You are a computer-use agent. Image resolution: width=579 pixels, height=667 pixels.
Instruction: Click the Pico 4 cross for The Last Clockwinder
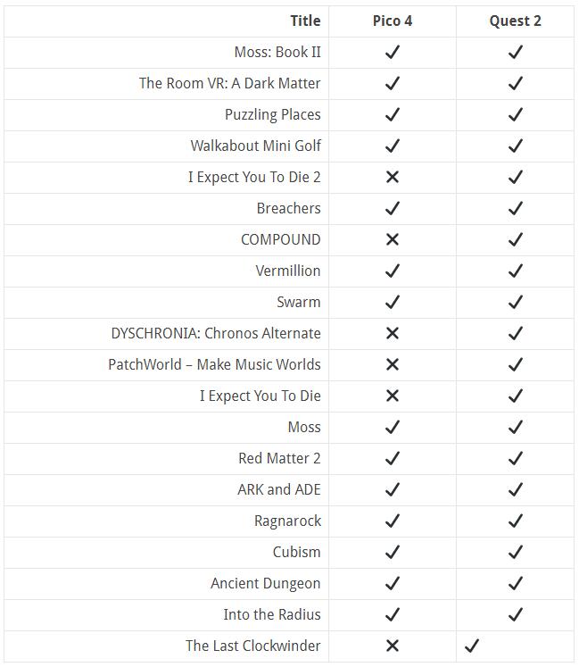(x=392, y=646)
